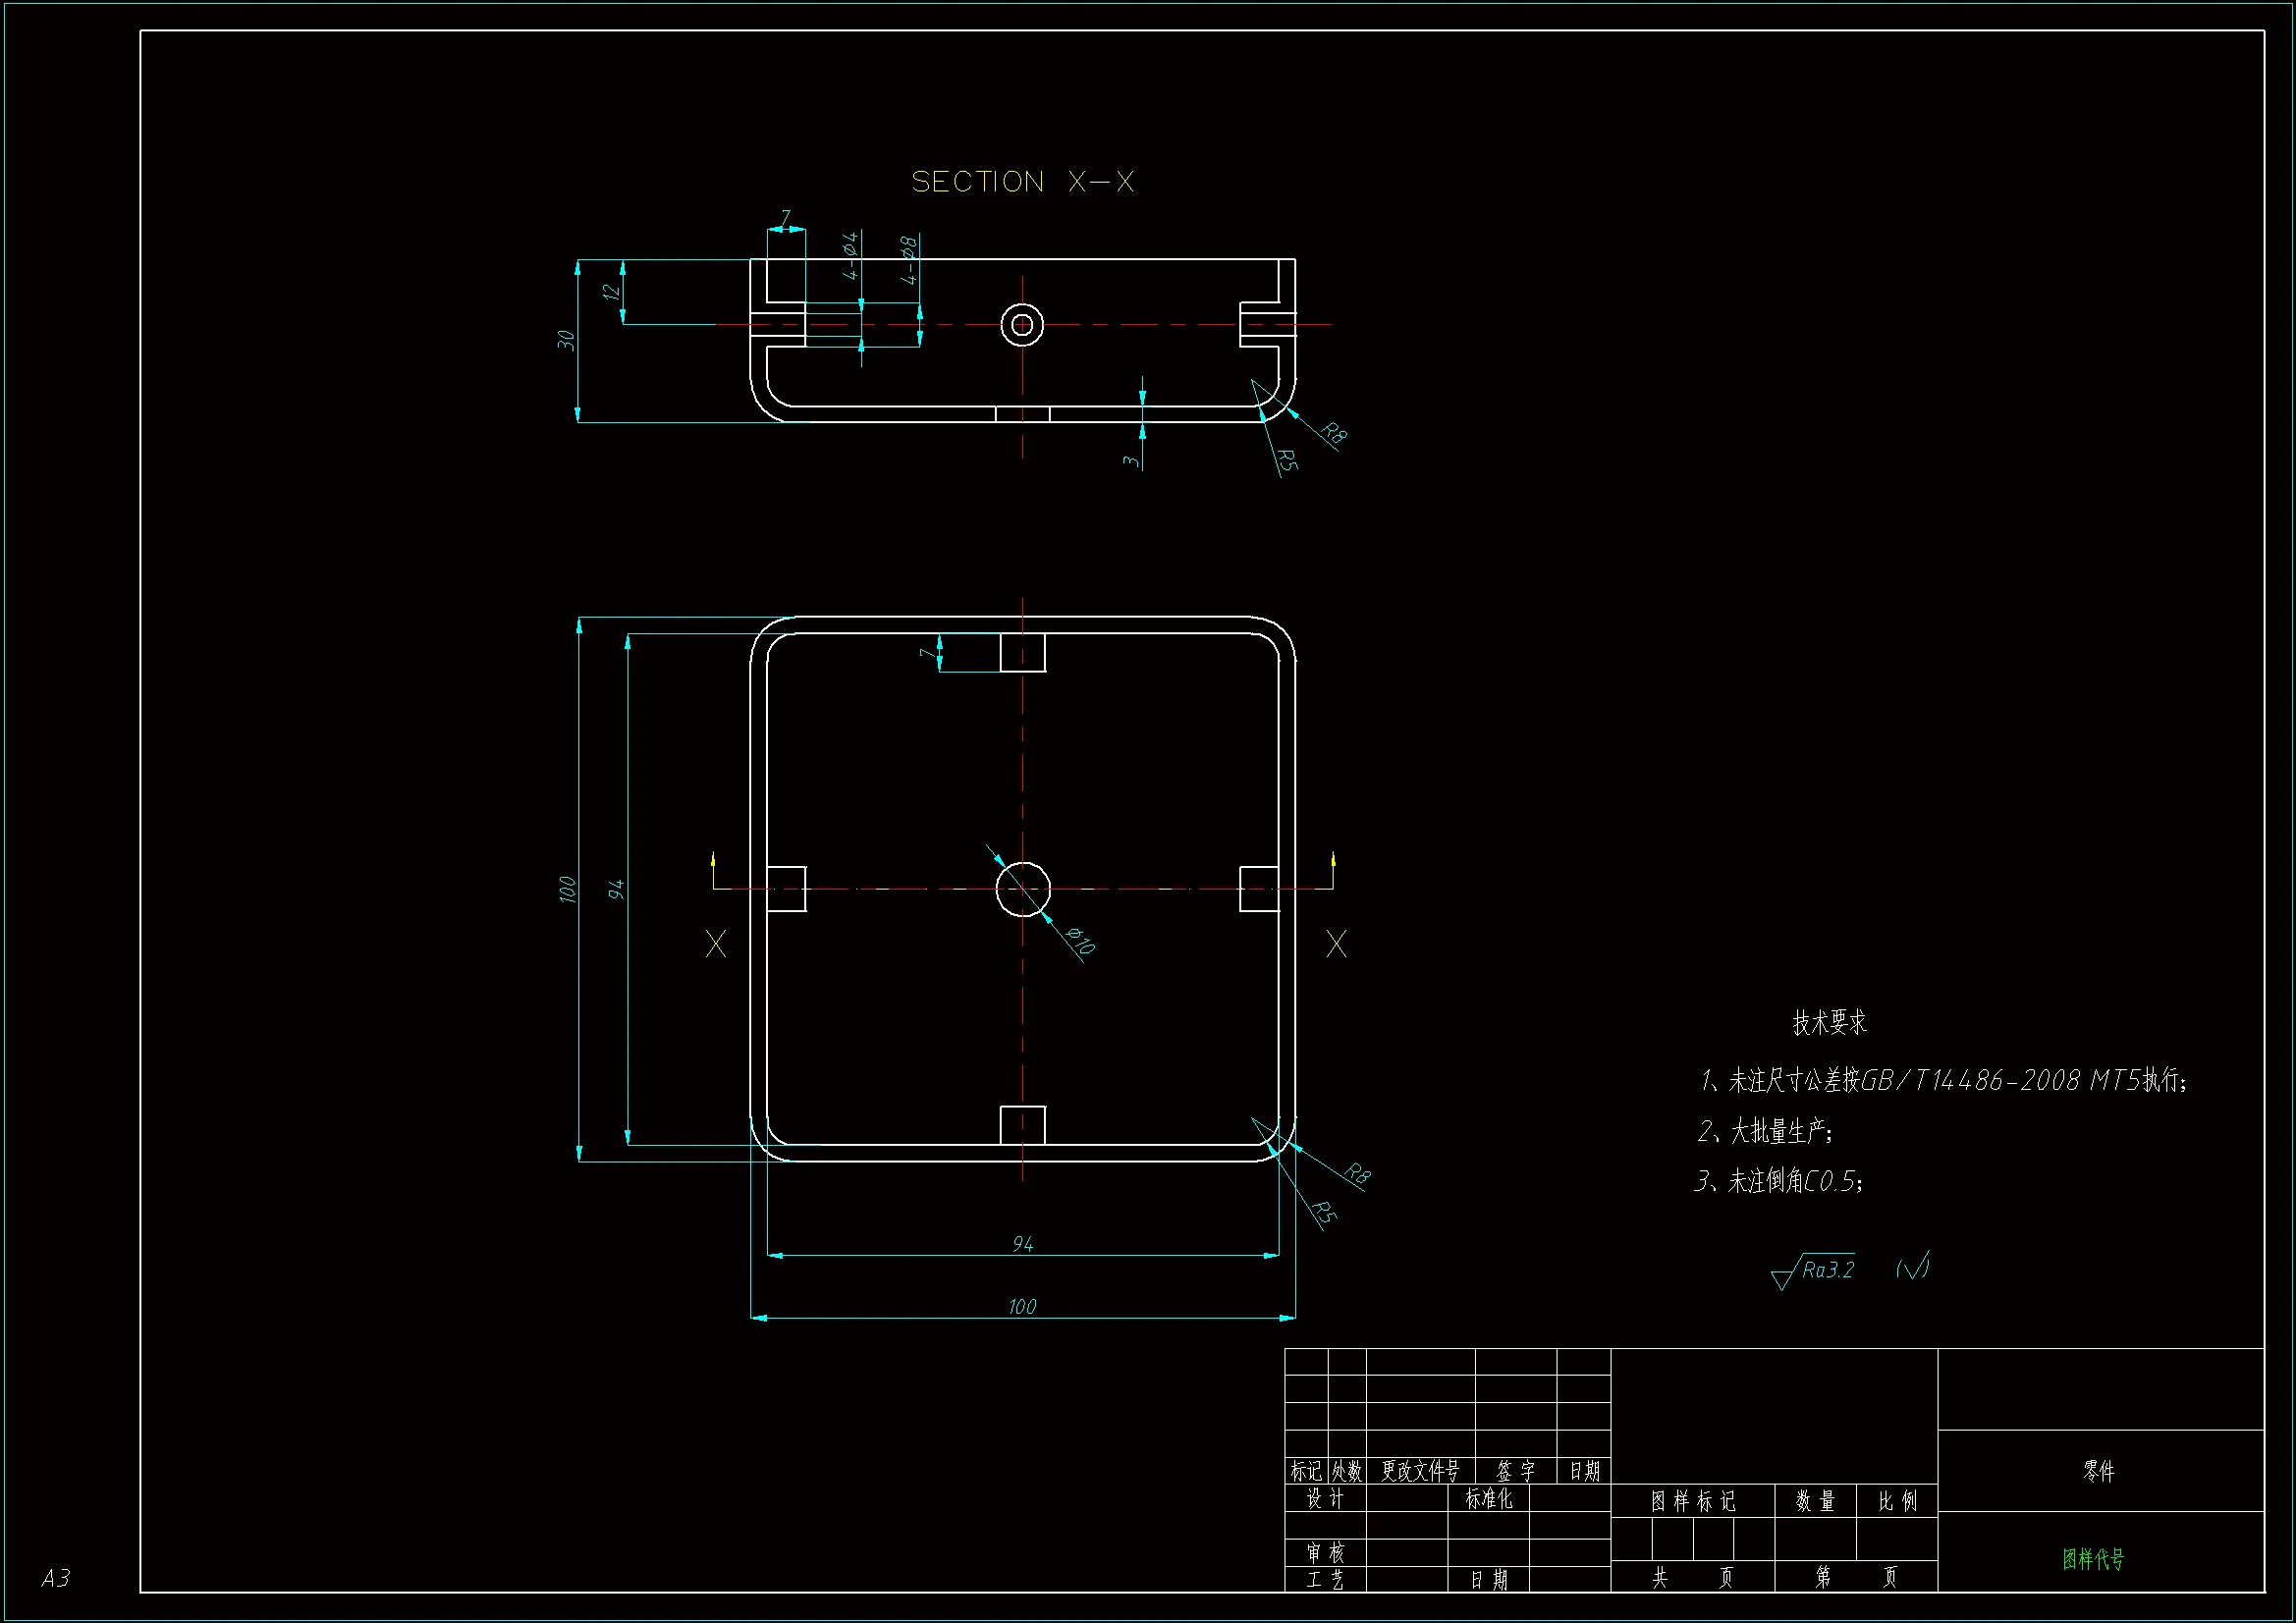Select the 零件 cell in title block
Screen dimensions: 2296x1623
pos(2099,1471)
